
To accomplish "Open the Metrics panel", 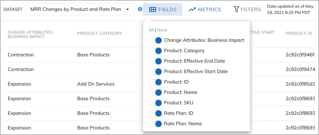I will click(205, 9).
